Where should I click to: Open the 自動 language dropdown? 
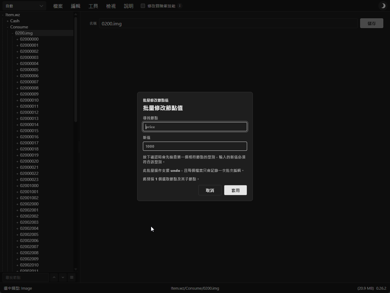24,6
